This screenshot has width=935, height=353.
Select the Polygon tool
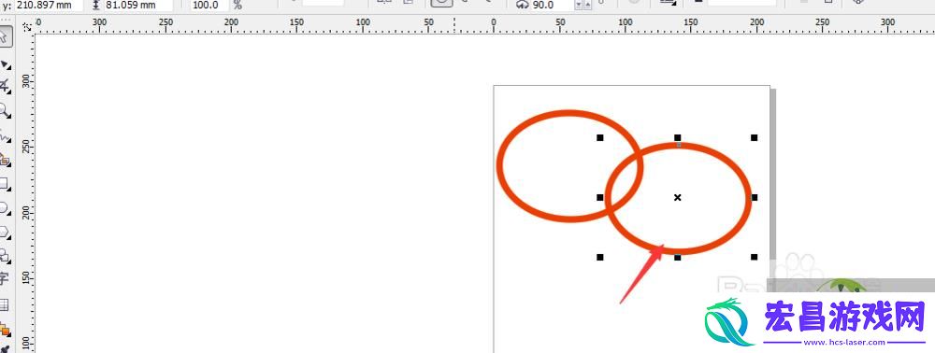(4, 233)
